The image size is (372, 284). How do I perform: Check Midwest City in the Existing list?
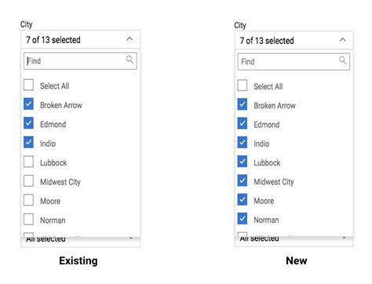(x=28, y=181)
